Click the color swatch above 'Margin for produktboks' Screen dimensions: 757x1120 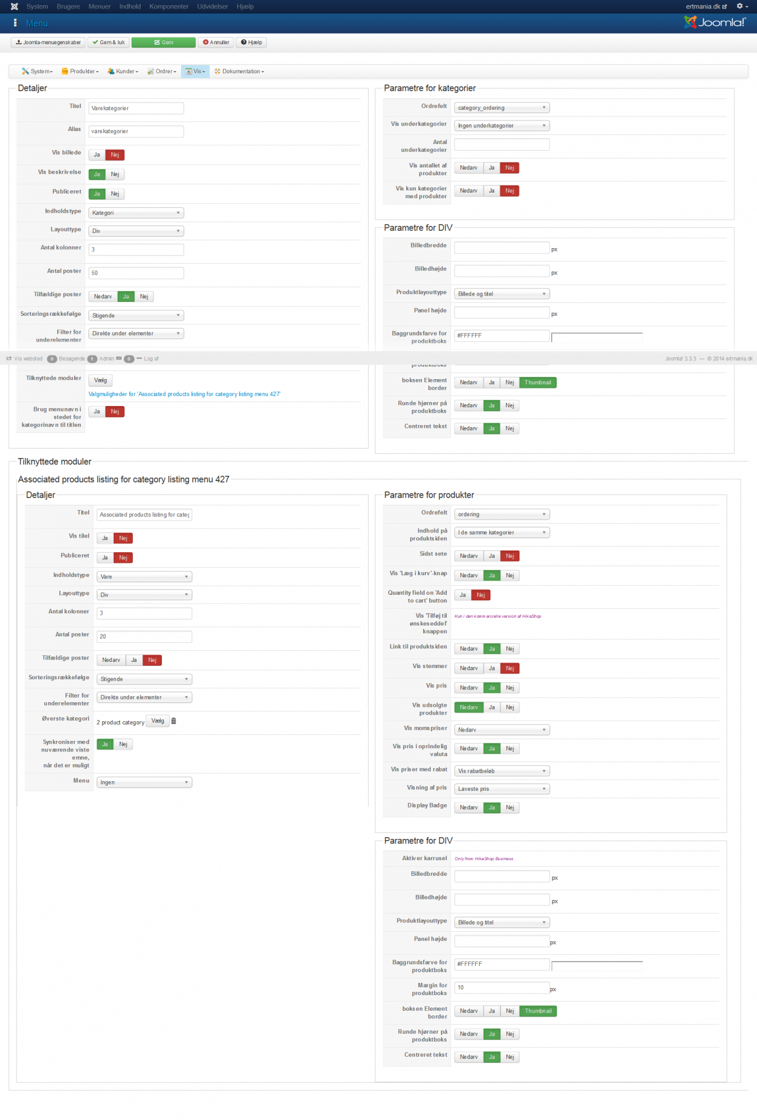[x=597, y=965]
